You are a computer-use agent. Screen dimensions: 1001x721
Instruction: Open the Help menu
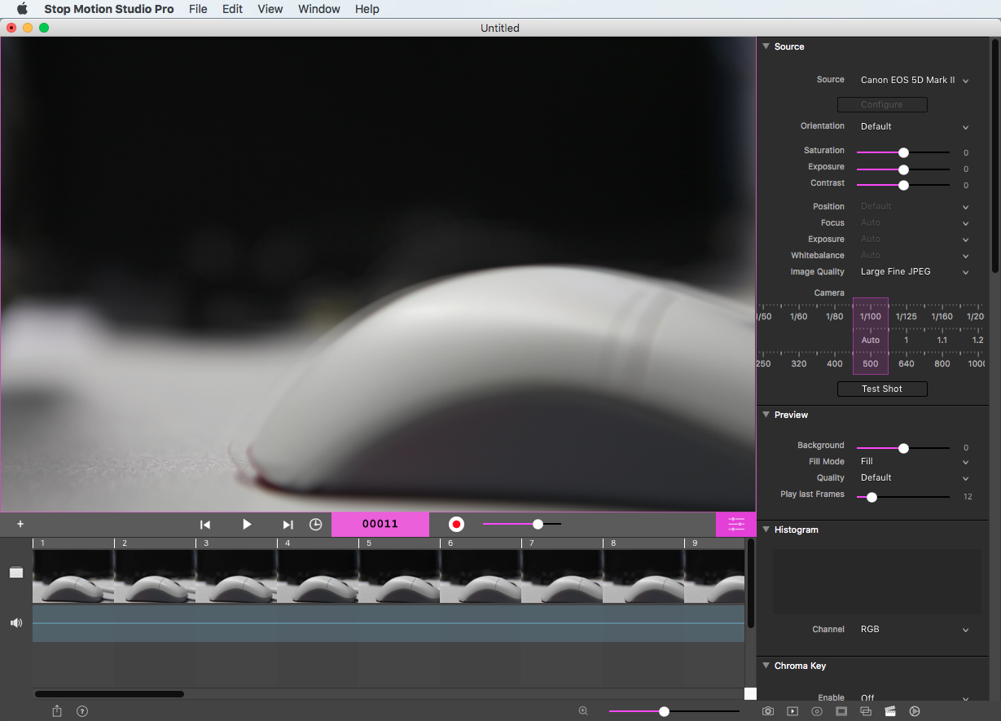[367, 9]
